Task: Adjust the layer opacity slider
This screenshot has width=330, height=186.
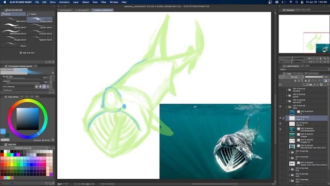Action: click(x=314, y=77)
